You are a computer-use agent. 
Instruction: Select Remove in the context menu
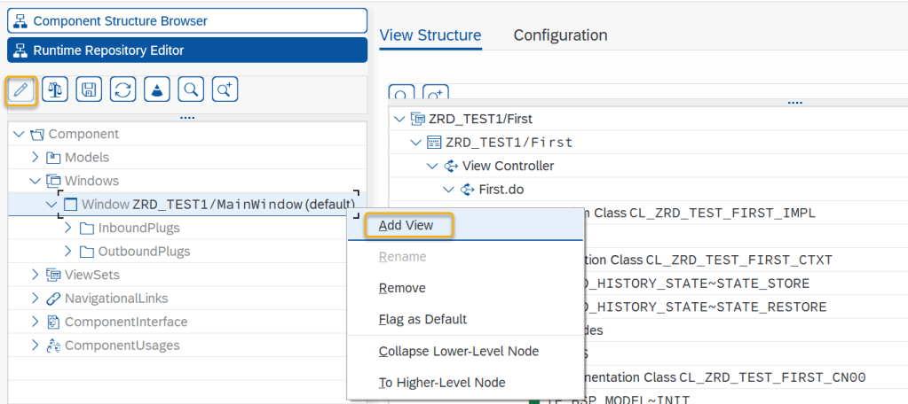coord(402,288)
